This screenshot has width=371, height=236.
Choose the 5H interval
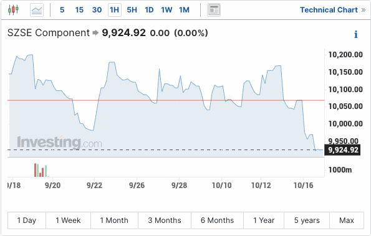(132, 10)
